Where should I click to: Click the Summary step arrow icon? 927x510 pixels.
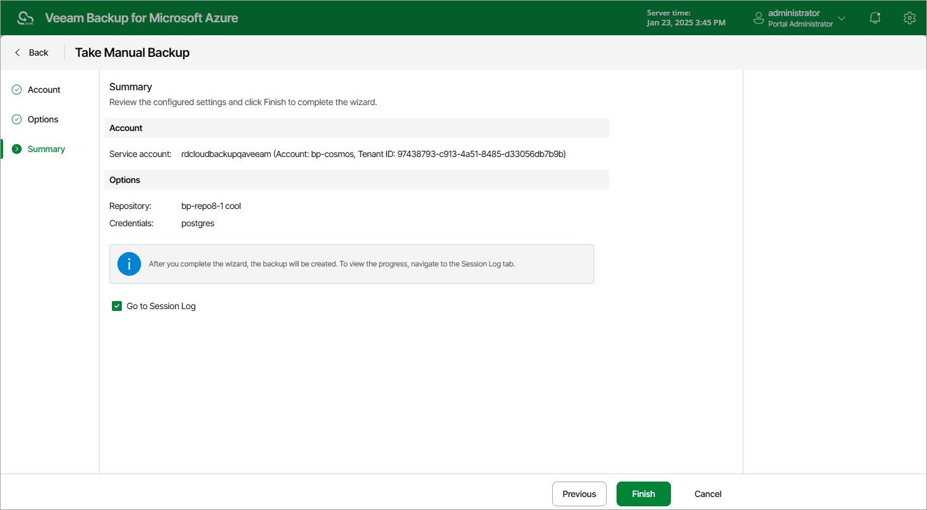click(17, 149)
